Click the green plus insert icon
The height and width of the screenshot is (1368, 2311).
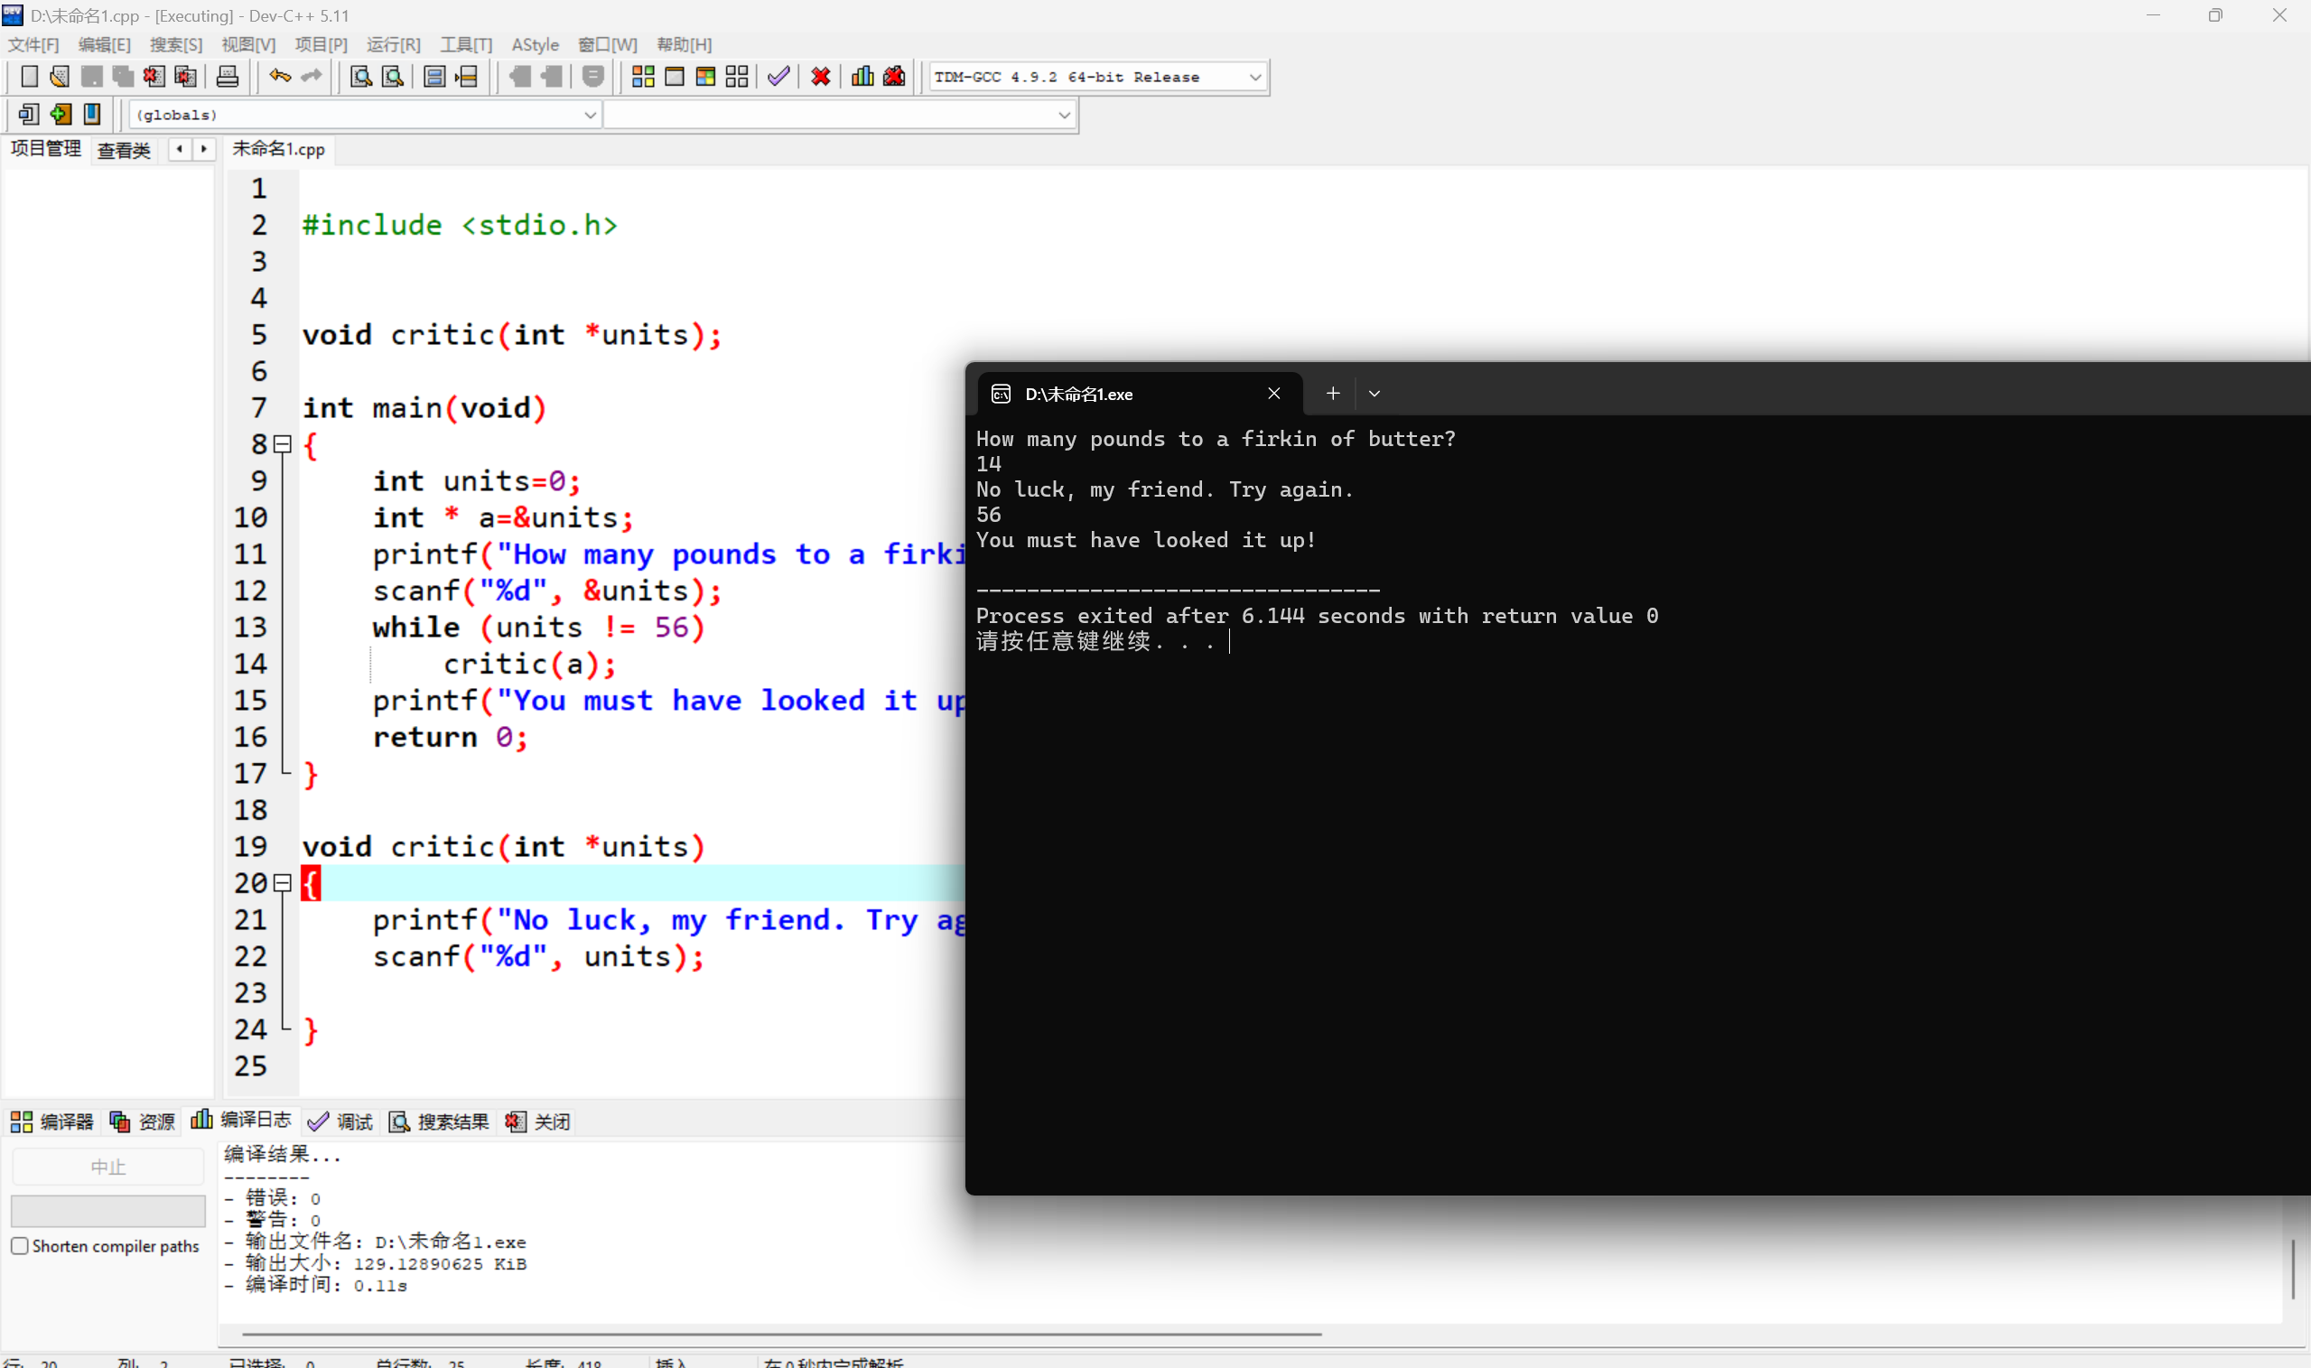61,115
